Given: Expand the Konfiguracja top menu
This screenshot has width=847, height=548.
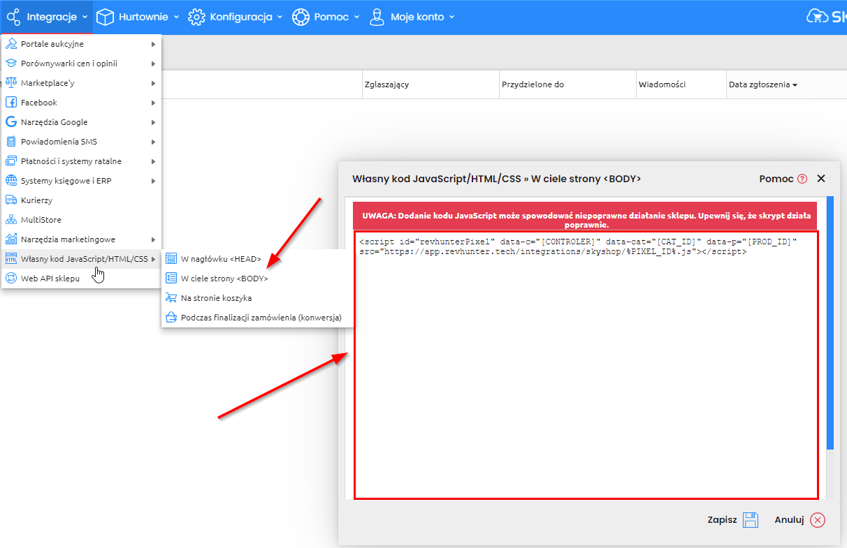Looking at the screenshot, I should click(236, 17).
